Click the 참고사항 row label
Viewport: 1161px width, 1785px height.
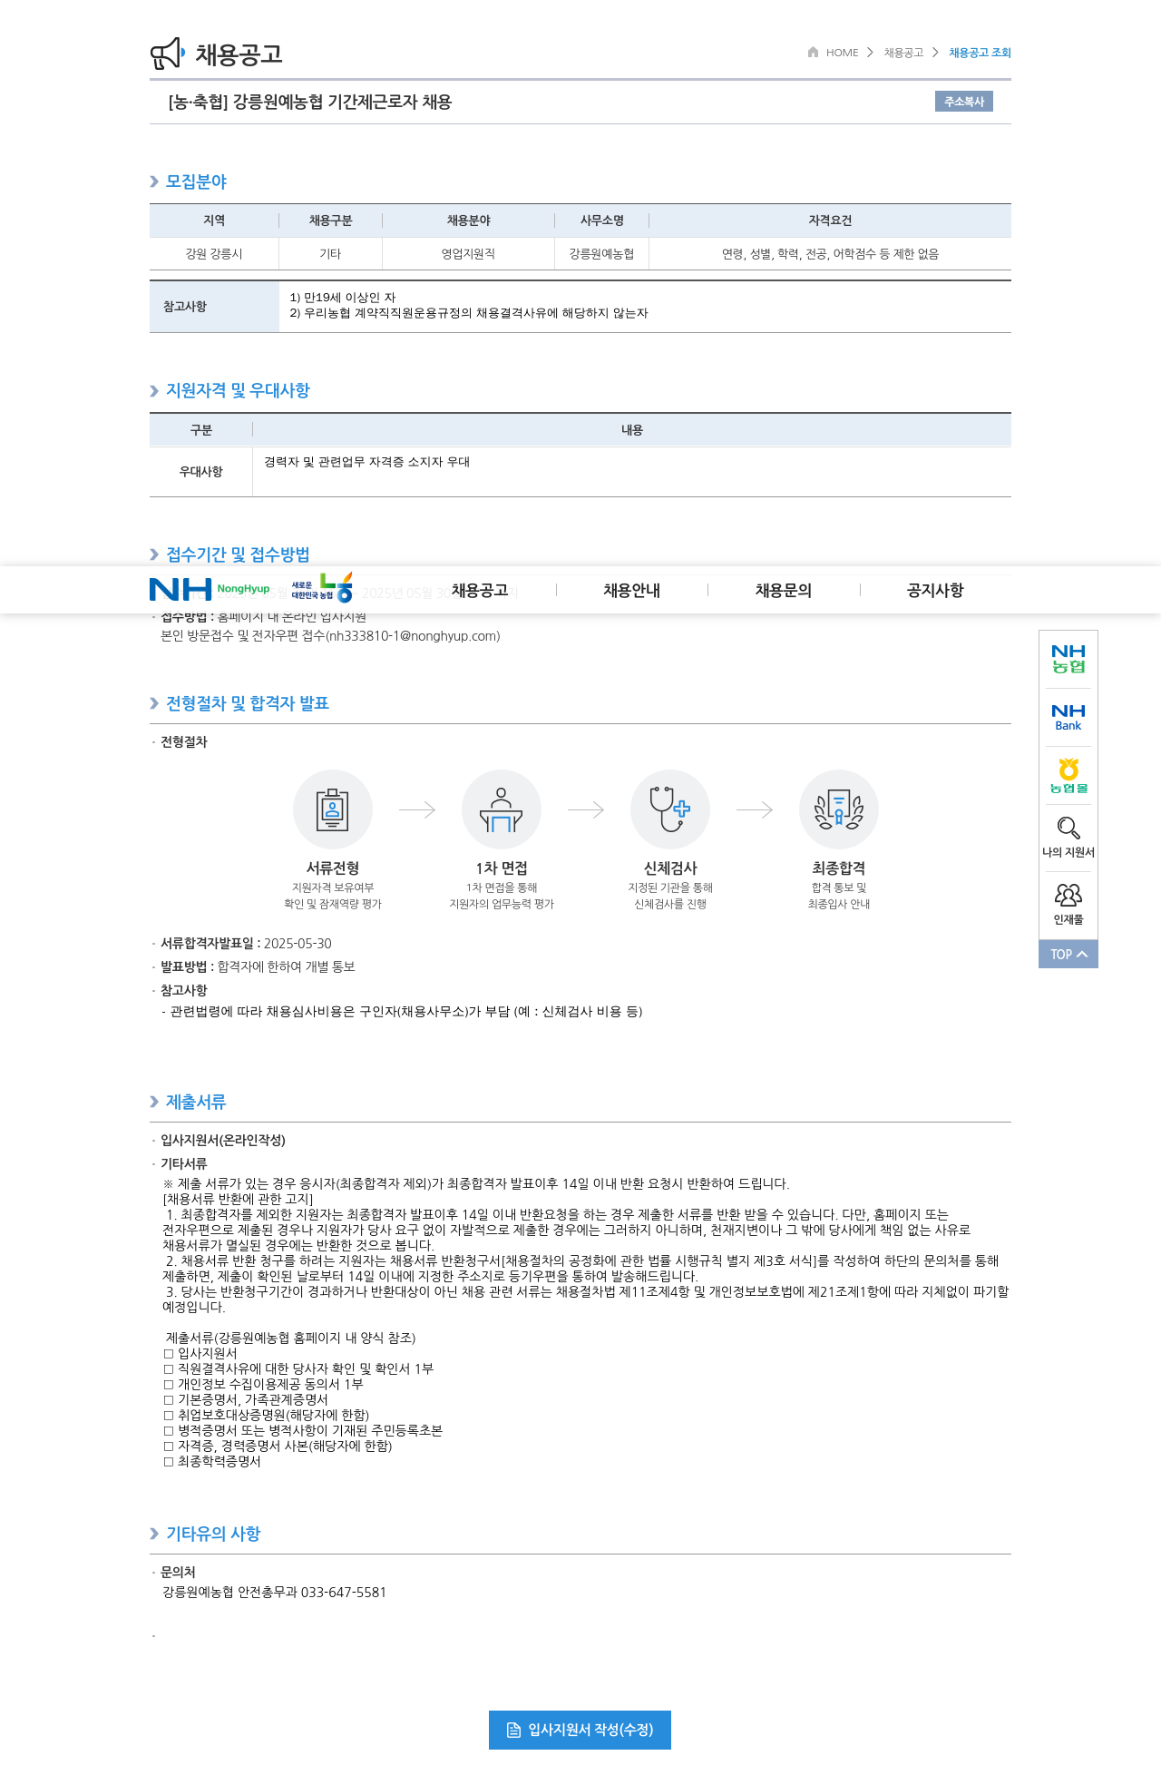[214, 307]
